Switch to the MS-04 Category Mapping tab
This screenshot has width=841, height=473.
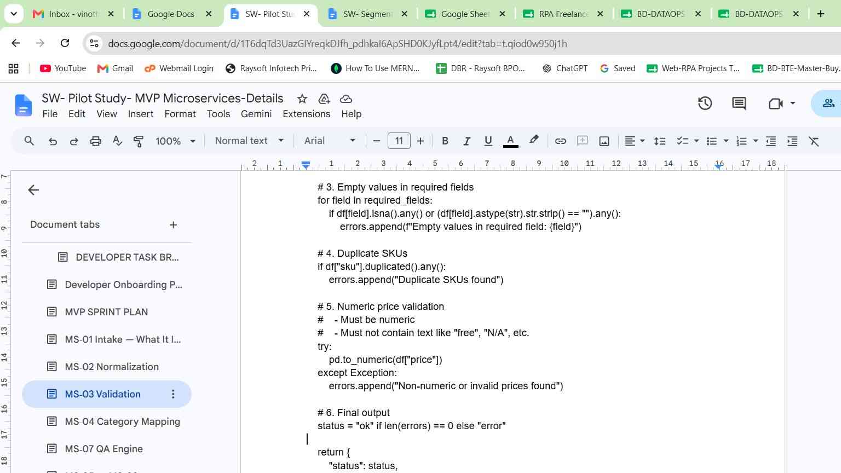pos(122,422)
